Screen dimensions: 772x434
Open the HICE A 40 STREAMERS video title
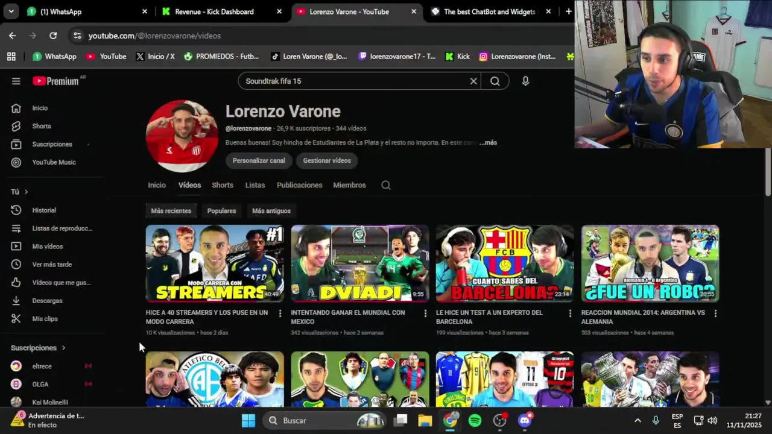[207, 317]
